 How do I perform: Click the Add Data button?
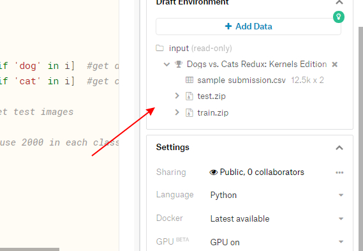(248, 26)
